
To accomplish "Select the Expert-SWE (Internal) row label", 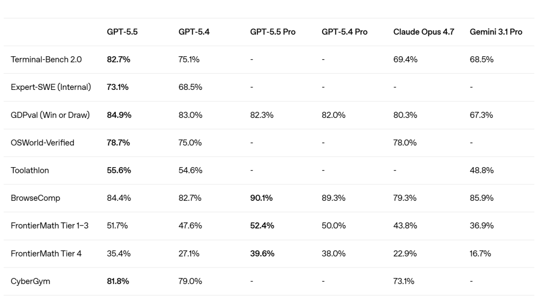I will click(x=51, y=87).
